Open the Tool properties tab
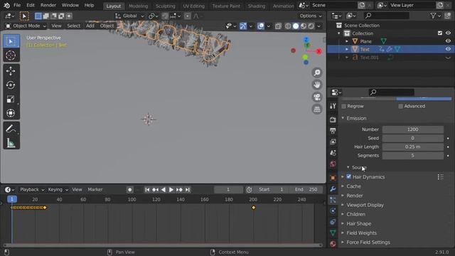 coord(333,106)
